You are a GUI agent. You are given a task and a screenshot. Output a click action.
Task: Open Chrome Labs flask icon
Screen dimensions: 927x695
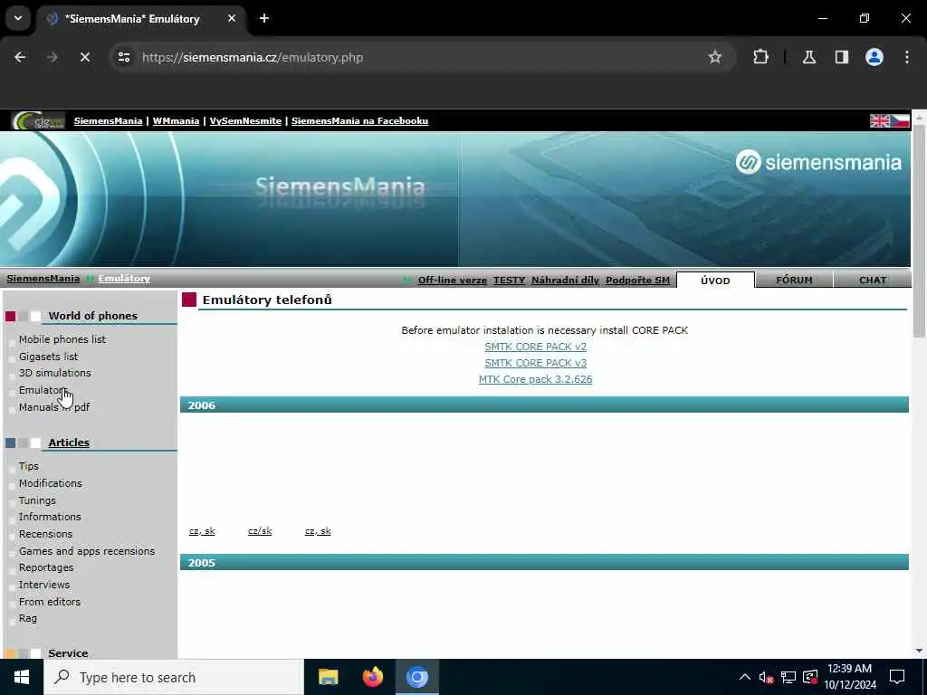pyautogui.click(x=808, y=57)
